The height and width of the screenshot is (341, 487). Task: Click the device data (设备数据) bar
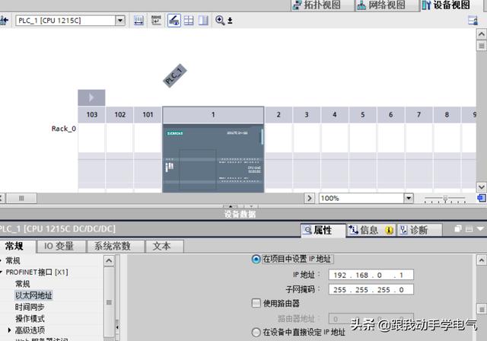240,214
